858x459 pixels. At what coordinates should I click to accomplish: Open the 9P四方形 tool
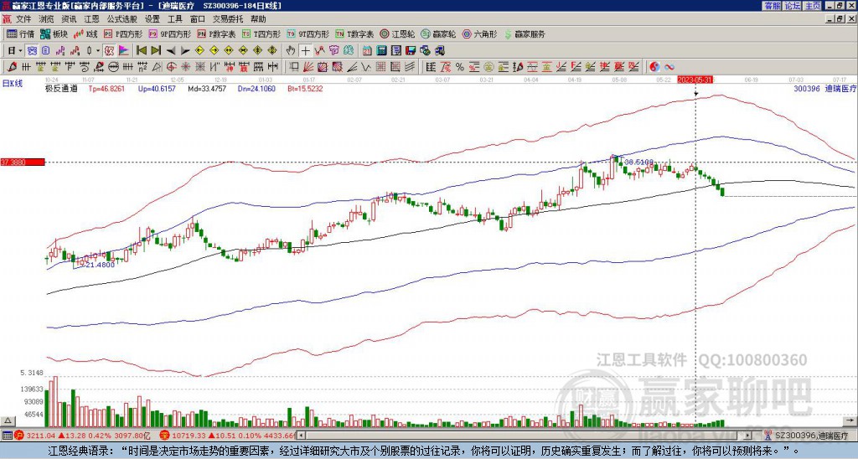(169, 34)
